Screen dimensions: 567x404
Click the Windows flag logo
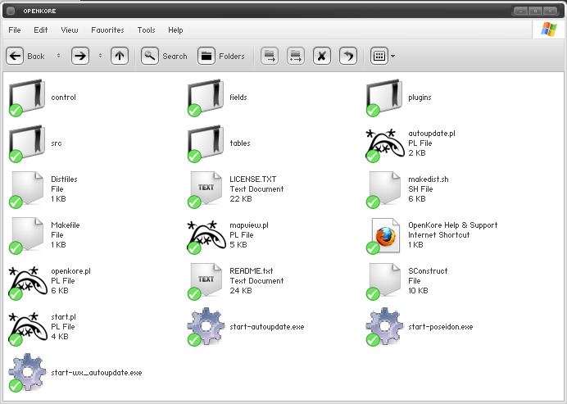(x=549, y=30)
